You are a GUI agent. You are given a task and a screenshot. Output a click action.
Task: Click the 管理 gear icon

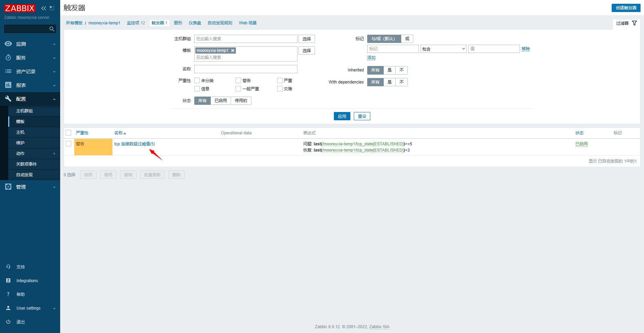click(x=8, y=187)
